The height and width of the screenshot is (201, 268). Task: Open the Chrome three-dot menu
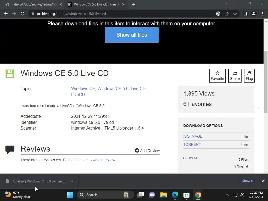coord(262,14)
